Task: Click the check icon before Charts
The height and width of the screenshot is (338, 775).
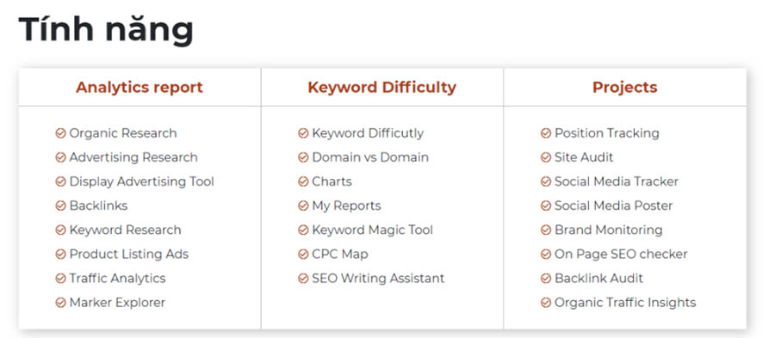Action: [303, 181]
